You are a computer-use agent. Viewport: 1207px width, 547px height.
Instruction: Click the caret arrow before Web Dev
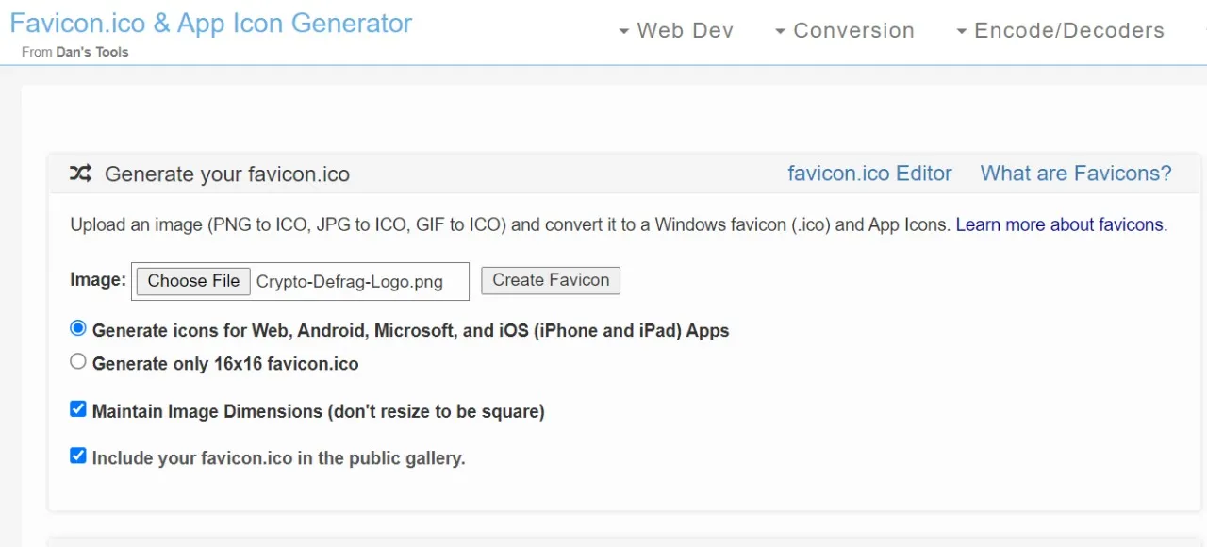623,32
